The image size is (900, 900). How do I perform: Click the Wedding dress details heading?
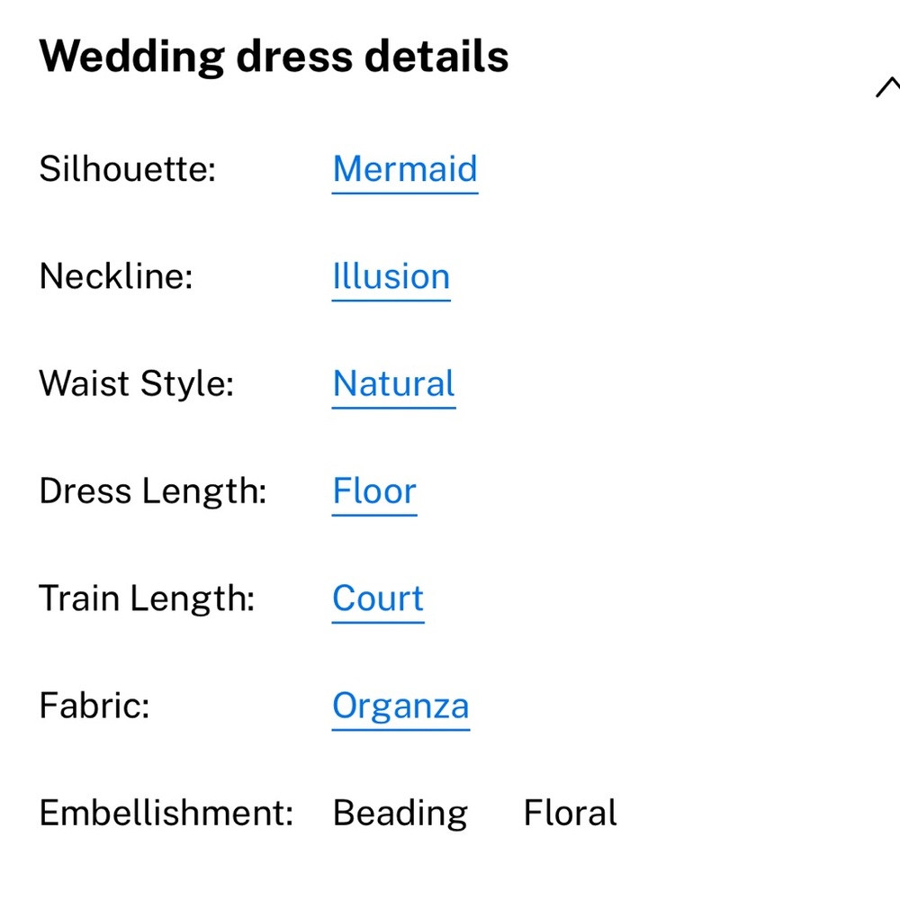tap(274, 56)
